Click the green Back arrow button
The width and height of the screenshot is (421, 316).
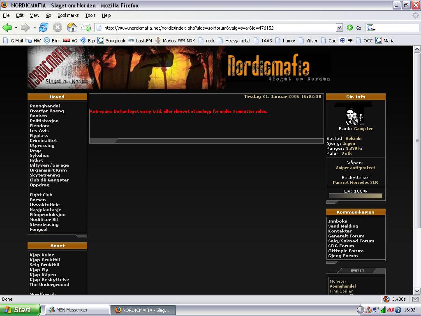(7, 28)
